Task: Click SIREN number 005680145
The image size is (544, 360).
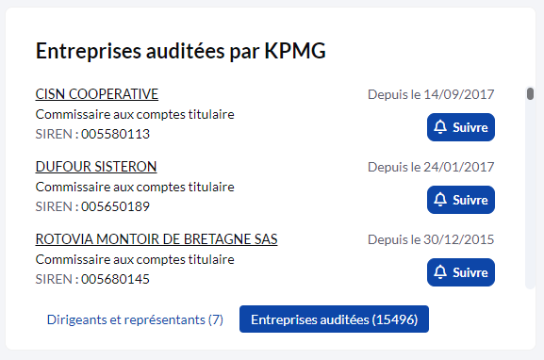Action: click(115, 279)
